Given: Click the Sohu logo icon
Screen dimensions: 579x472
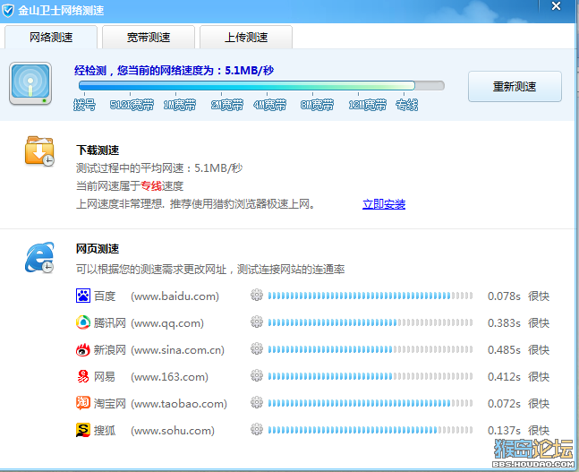Looking at the screenshot, I should tap(83, 430).
